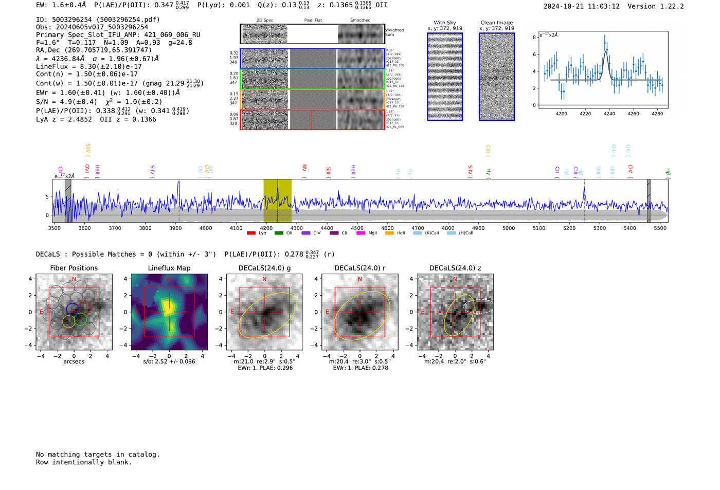Click the LyA z = 2.4852 line
The width and height of the screenshot is (720, 490).
point(64,119)
